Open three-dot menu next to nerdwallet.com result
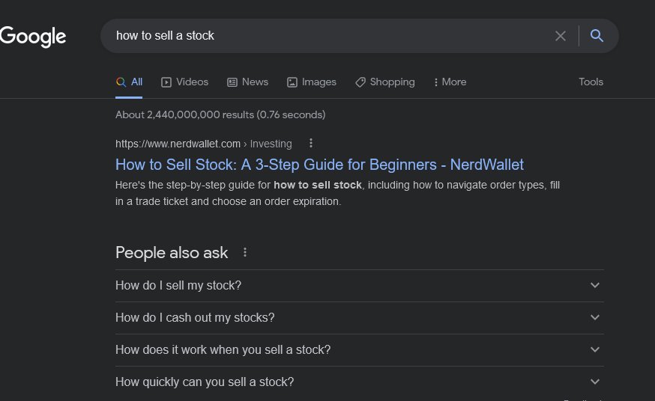Viewport: 655px width, 401px height. pyautogui.click(x=311, y=144)
